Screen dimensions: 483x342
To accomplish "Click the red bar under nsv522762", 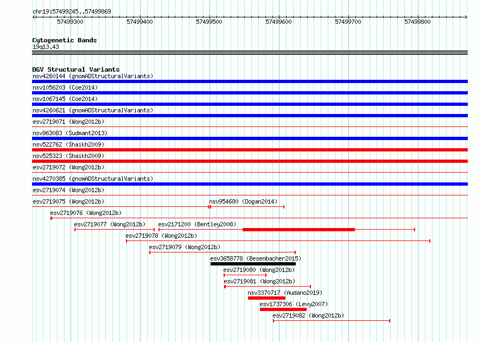I will coord(250,150).
